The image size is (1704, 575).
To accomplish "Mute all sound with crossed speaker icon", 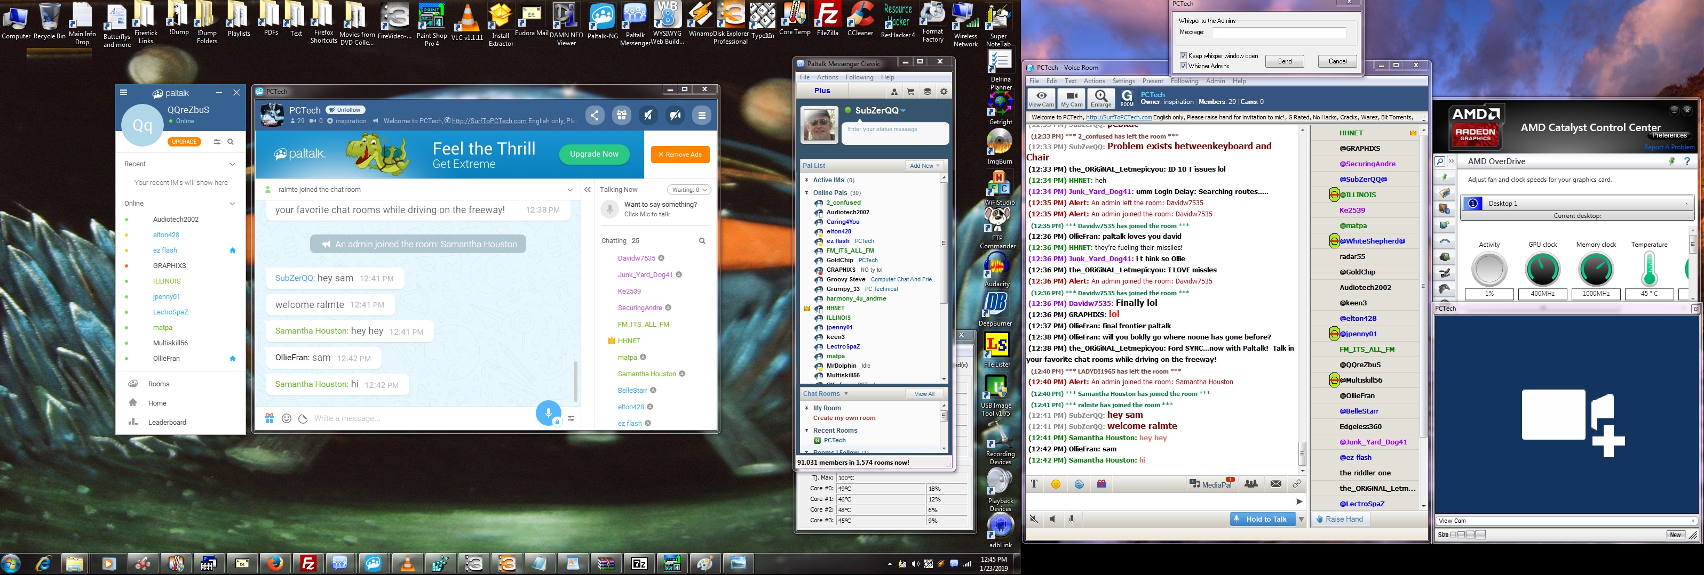I will [1034, 520].
